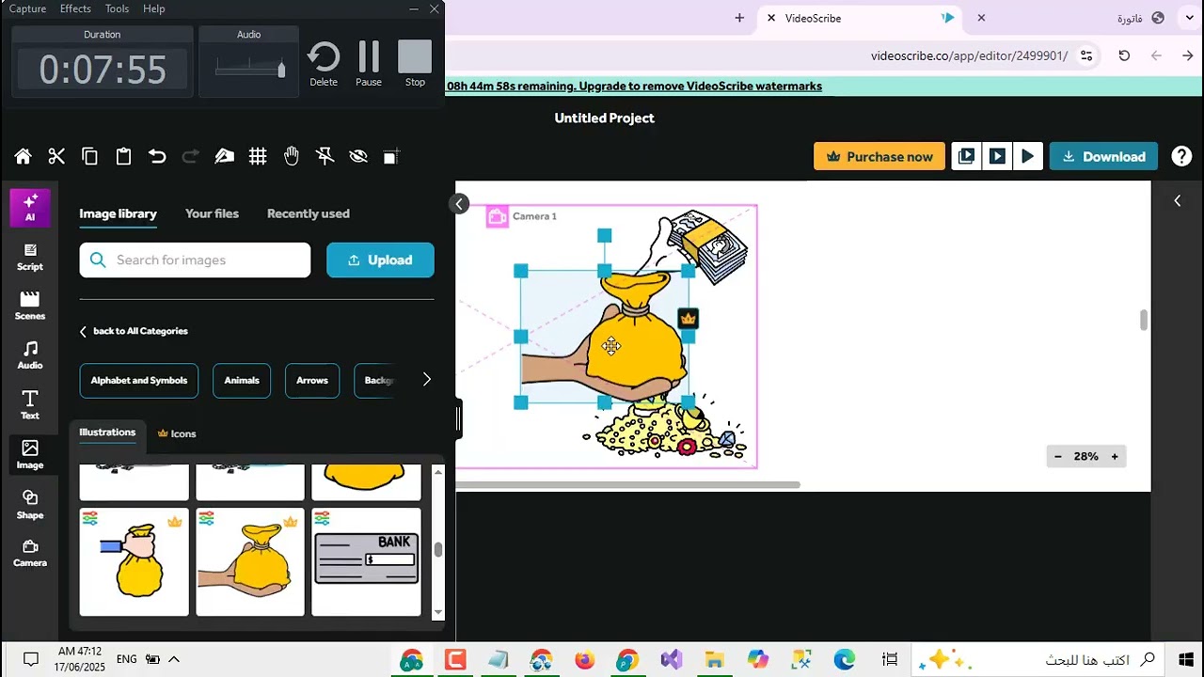The width and height of the screenshot is (1204, 677).
Task: Expand the right side panel chevron
Action: [1178, 200]
